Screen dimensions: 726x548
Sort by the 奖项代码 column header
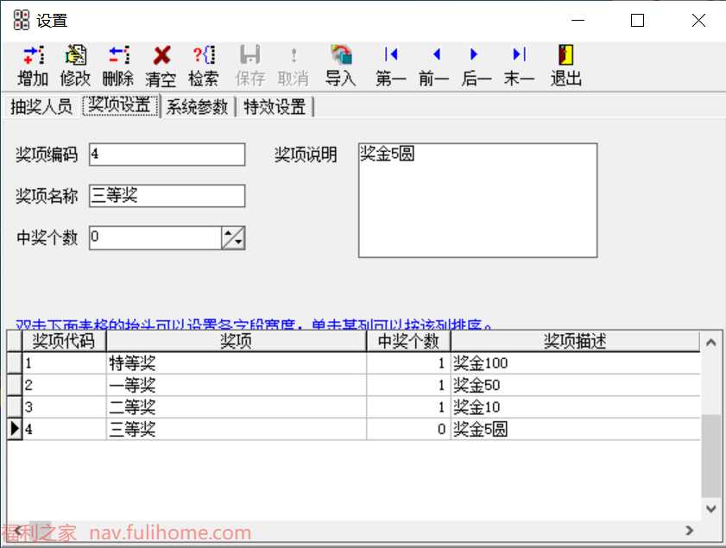click(x=64, y=342)
